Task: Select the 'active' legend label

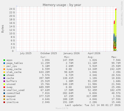Action: point(11,99)
